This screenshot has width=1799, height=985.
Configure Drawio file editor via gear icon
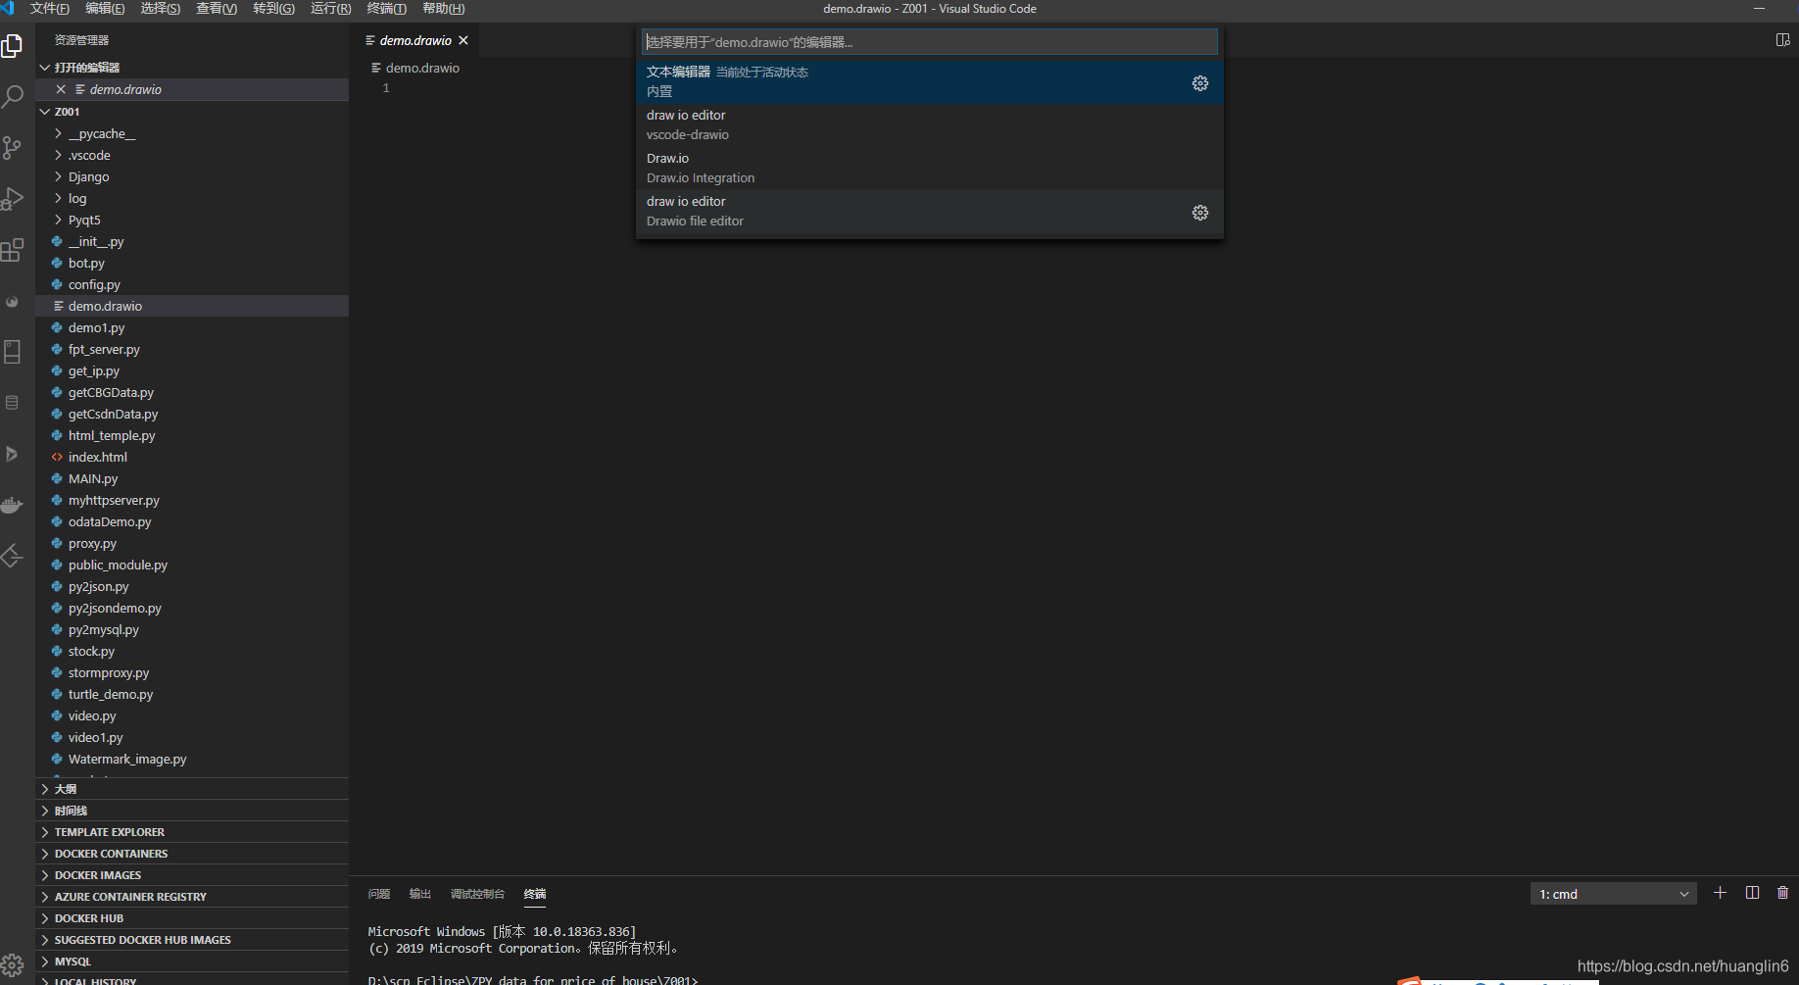click(1200, 213)
